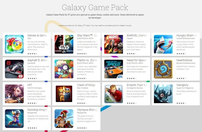The height and width of the screenshot is (132, 202).
Task: Open the Nonstop Knight icon
Action: (14, 118)
